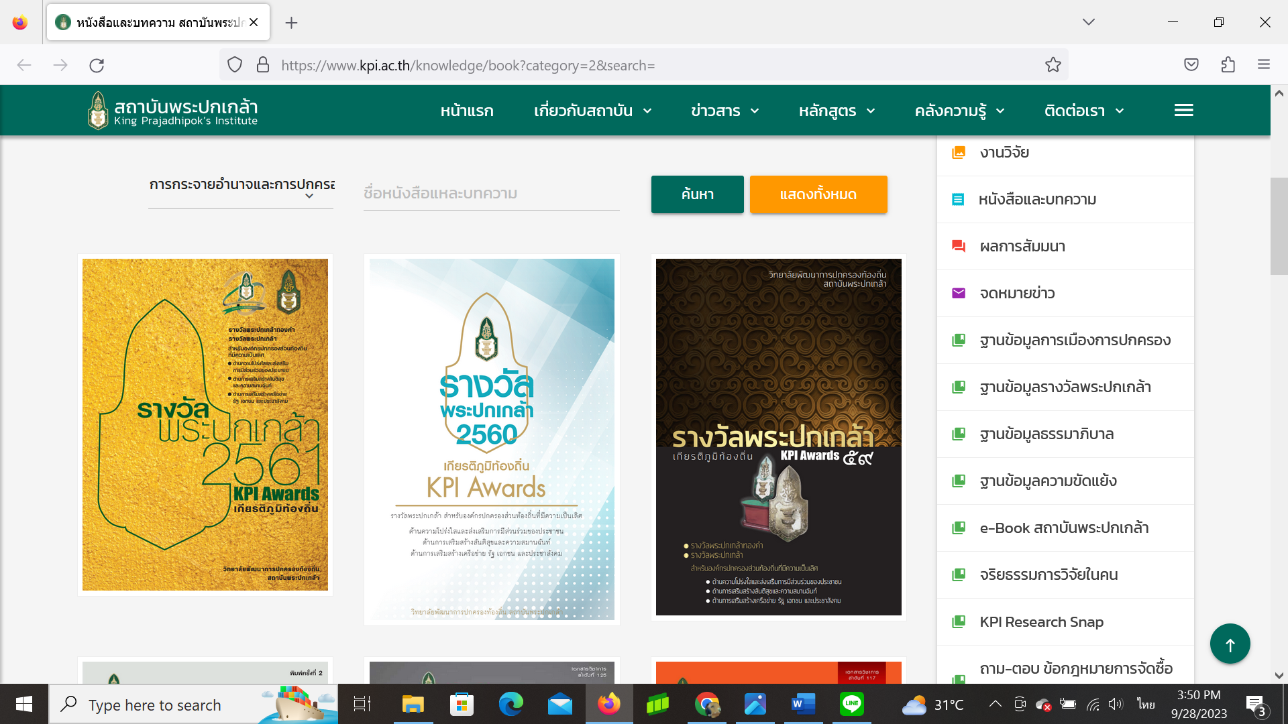Open Microsoft Edge from taskbar
The width and height of the screenshot is (1288, 724).
[511, 705]
